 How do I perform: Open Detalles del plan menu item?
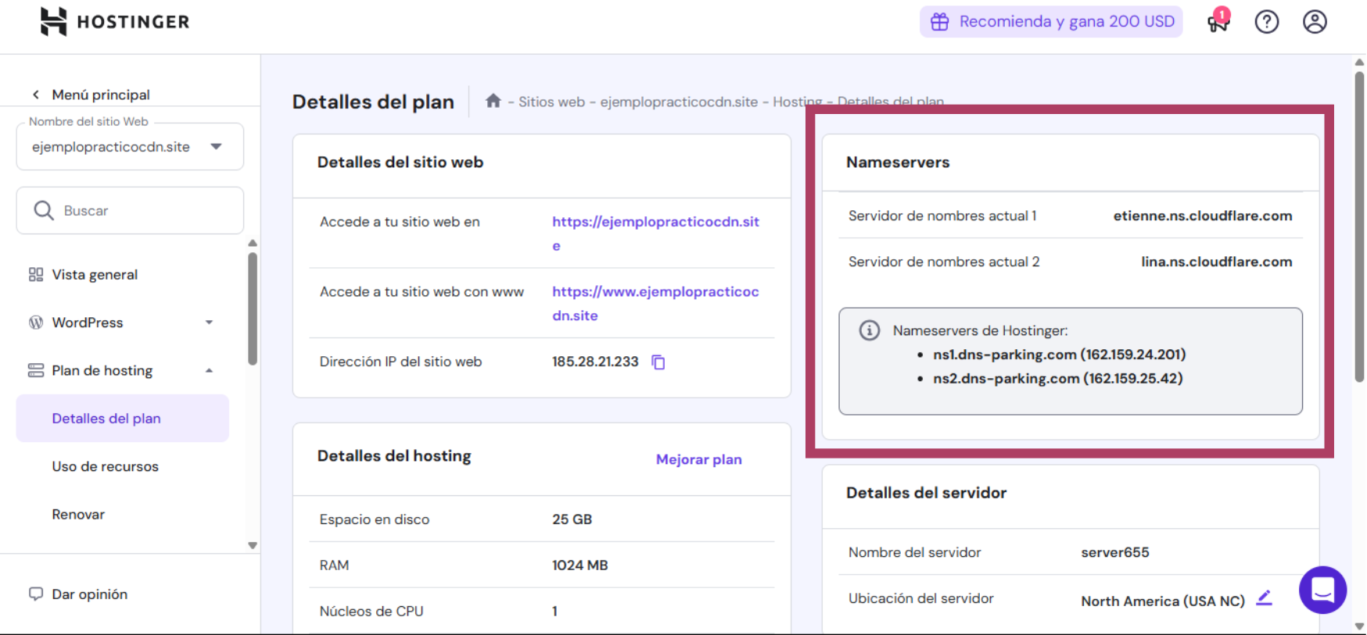tap(123, 419)
